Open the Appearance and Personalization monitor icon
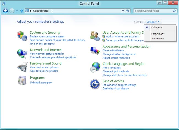 pos(95,51)
